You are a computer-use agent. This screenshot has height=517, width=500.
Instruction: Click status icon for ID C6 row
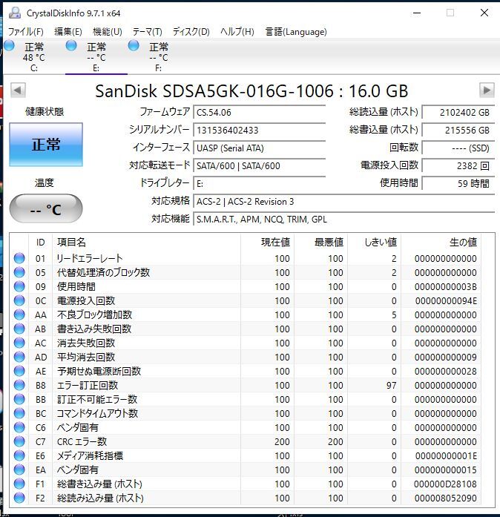[19, 428]
